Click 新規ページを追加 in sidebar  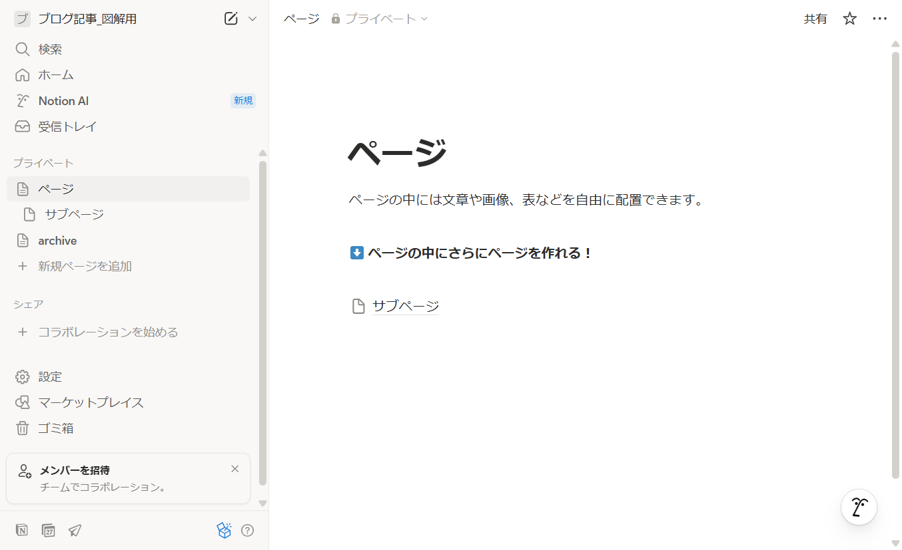click(x=85, y=266)
